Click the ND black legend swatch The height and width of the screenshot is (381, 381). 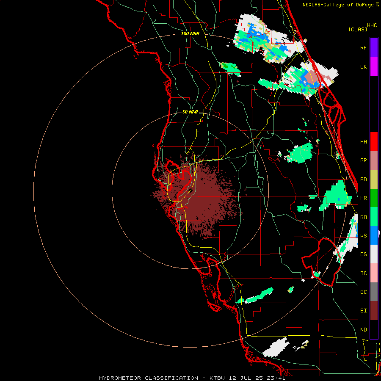[x=374, y=329]
